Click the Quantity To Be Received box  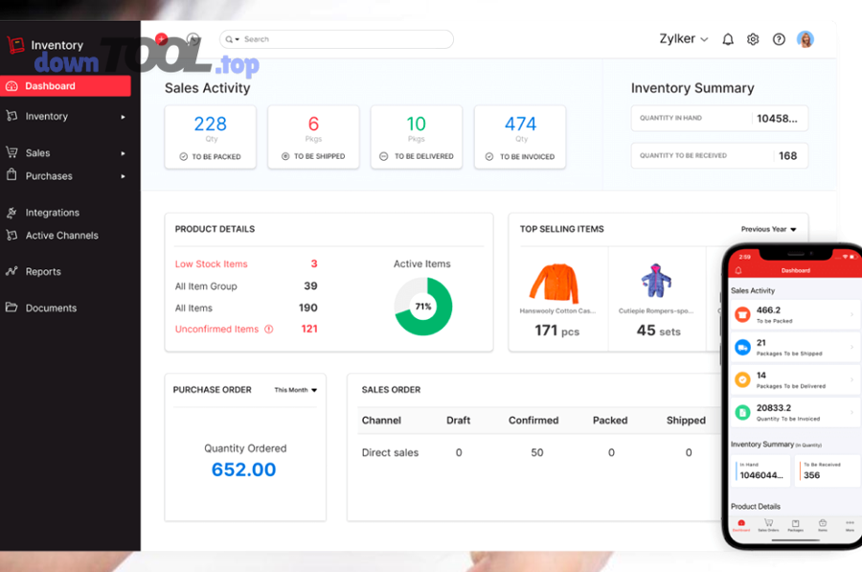coord(719,155)
